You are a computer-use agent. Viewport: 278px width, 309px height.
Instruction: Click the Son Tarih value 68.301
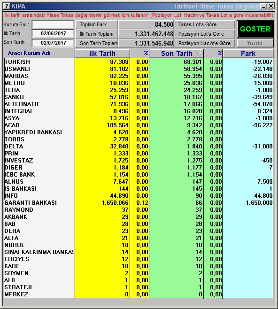(193, 62)
